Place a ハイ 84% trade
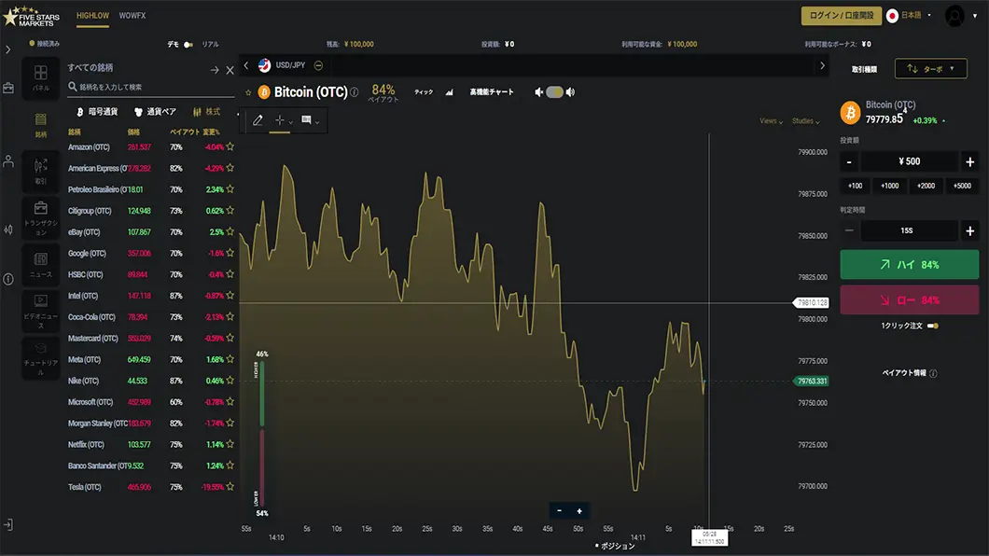Screen dimensions: 989x556 pyautogui.click(x=909, y=265)
